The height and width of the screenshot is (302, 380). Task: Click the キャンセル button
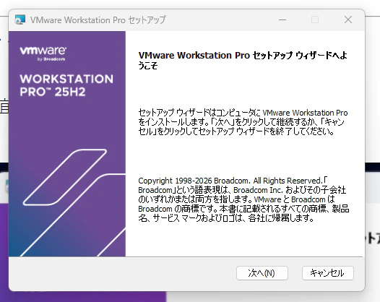[x=328, y=273]
